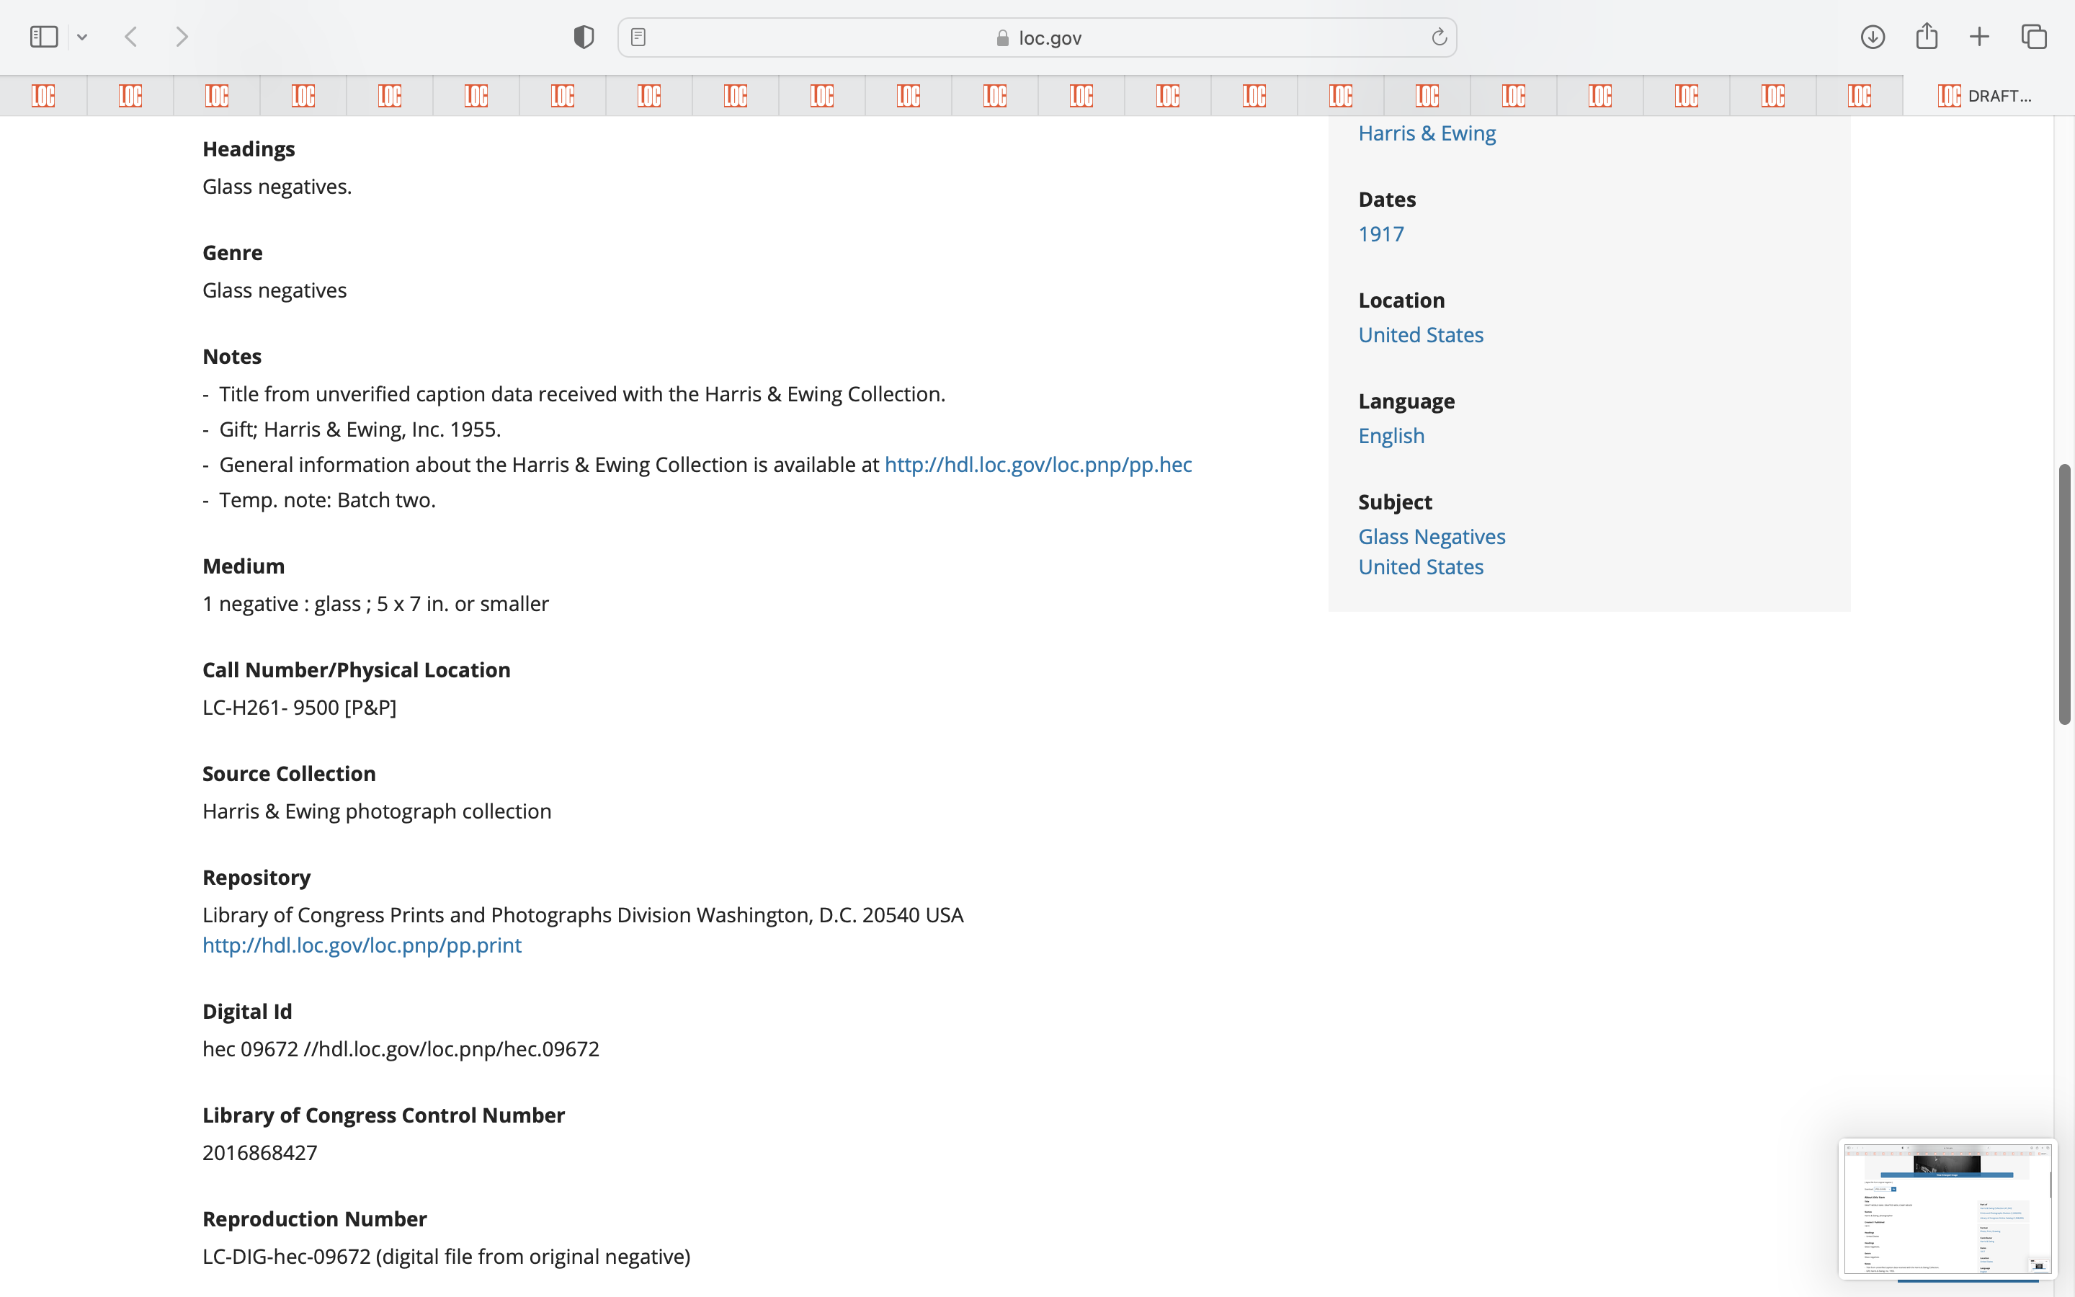The height and width of the screenshot is (1297, 2075).
Task: Open the Downloads icon
Action: pyautogui.click(x=1872, y=37)
